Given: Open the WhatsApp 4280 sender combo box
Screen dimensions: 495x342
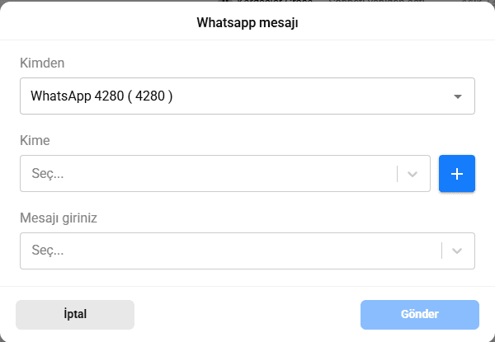Looking at the screenshot, I should point(247,96).
